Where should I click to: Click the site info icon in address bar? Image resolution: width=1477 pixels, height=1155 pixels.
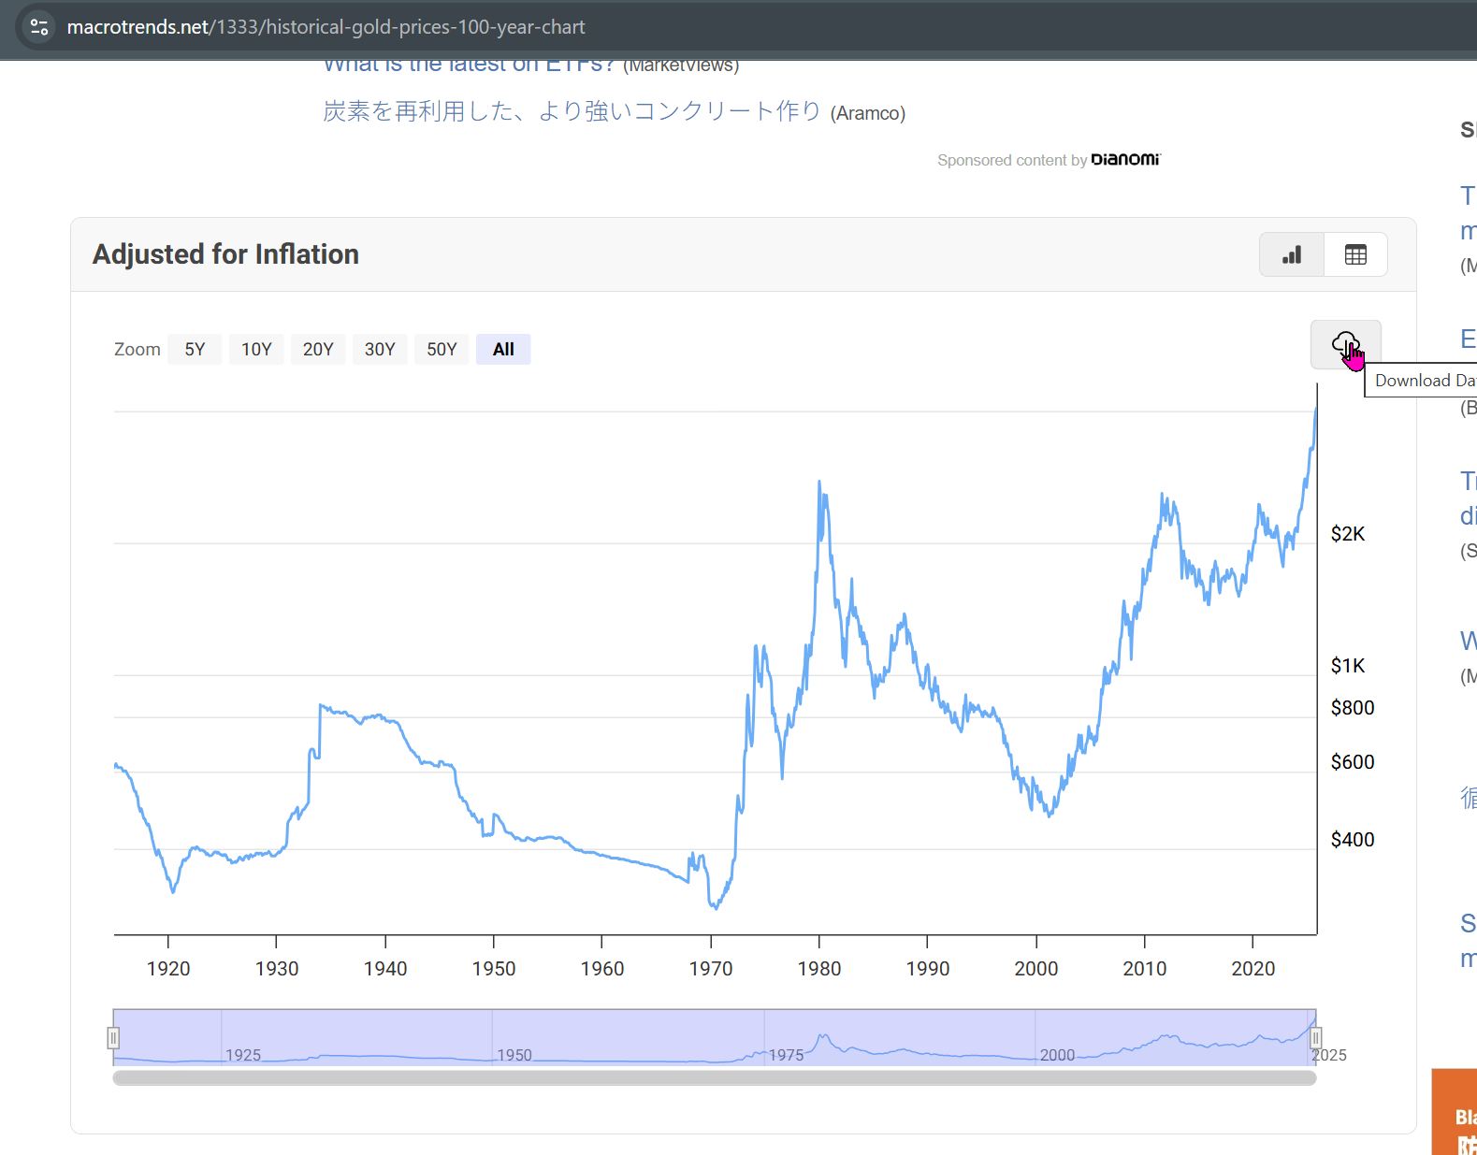click(x=39, y=27)
